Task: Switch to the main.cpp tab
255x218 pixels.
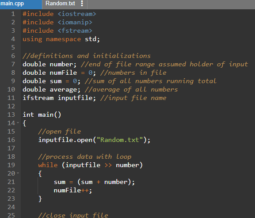Action: pyautogui.click(x=21, y=4)
